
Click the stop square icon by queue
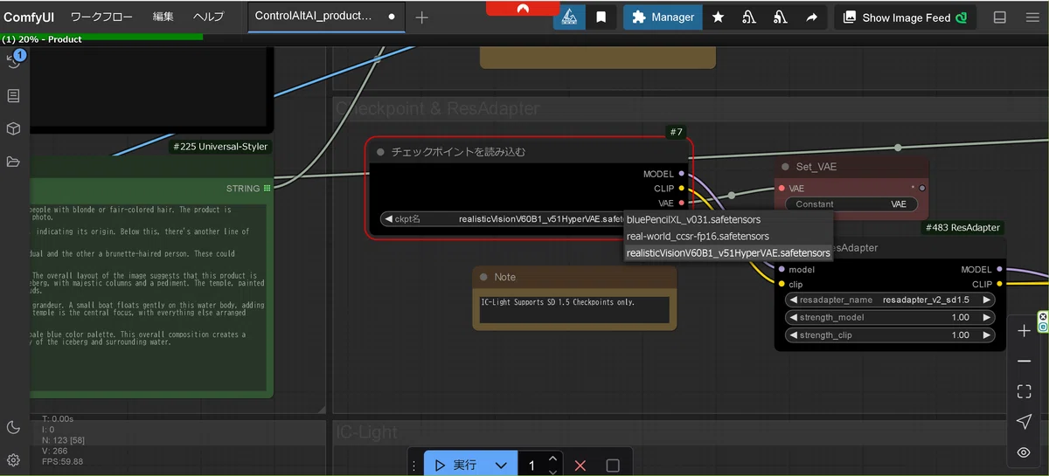pyautogui.click(x=613, y=466)
